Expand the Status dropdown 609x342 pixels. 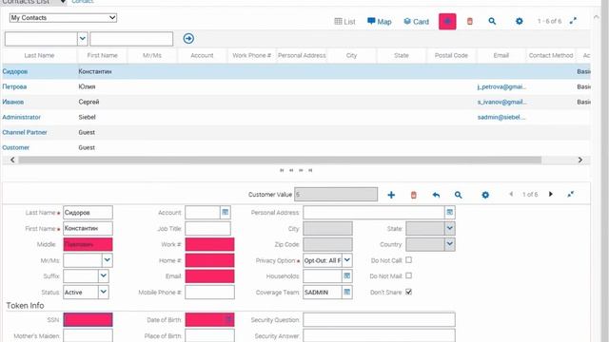(x=104, y=292)
